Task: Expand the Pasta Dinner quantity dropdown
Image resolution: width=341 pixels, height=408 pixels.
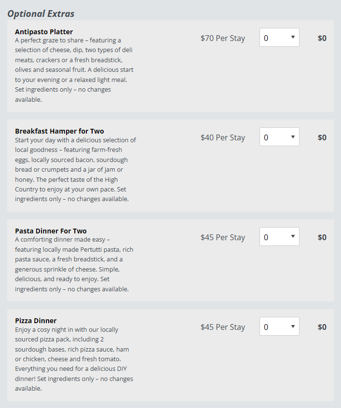Action: (x=279, y=237)
